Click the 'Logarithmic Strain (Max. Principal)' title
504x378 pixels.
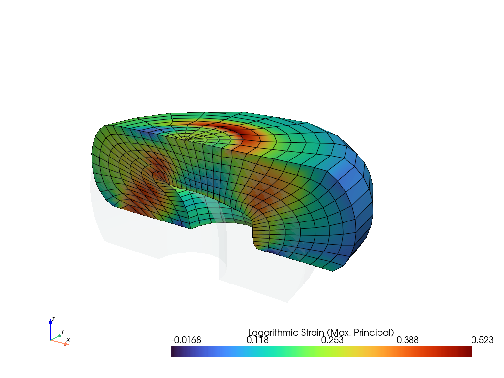pos(321,332)
